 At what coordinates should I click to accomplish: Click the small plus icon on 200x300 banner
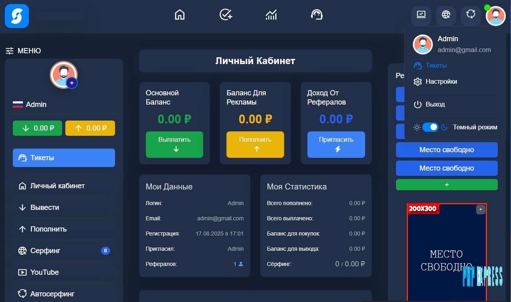(481, 209)
